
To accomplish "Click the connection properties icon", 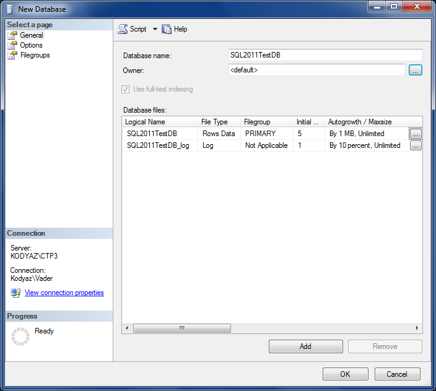I will (15, 293).
